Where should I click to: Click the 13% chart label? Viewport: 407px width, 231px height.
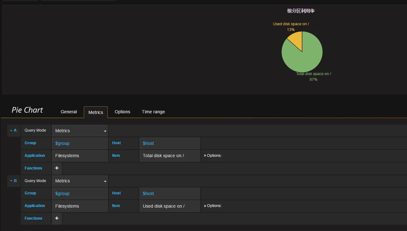(x=291, y=30)
